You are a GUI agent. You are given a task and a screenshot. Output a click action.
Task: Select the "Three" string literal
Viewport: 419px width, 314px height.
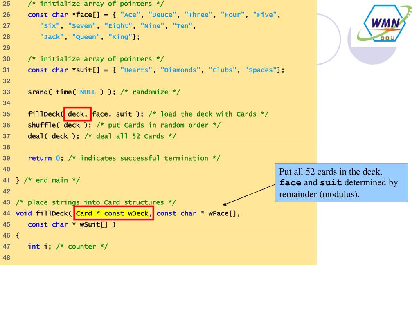click(198, 15)
